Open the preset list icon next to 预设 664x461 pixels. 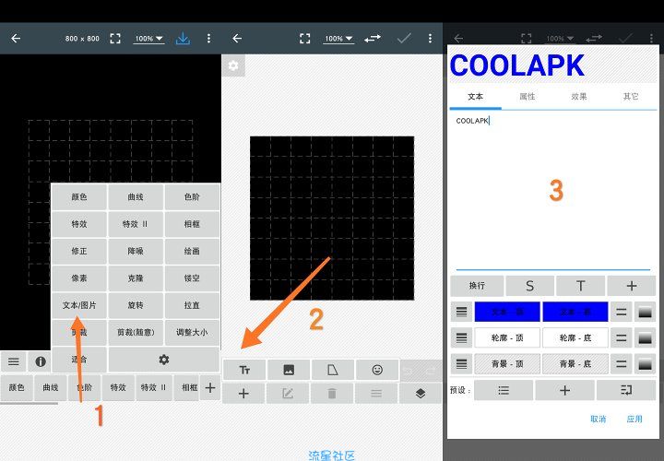click(504, 390)
